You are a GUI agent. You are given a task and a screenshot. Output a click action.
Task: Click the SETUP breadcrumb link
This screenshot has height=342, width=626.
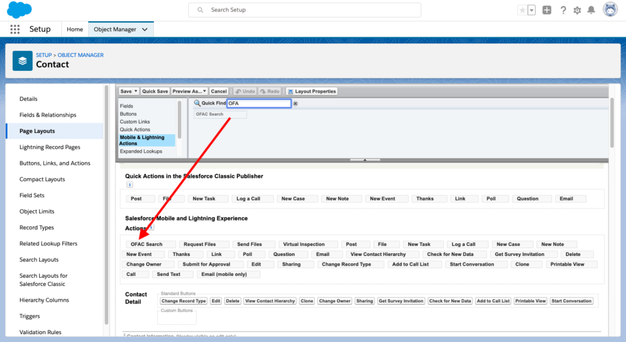point(44,55)
